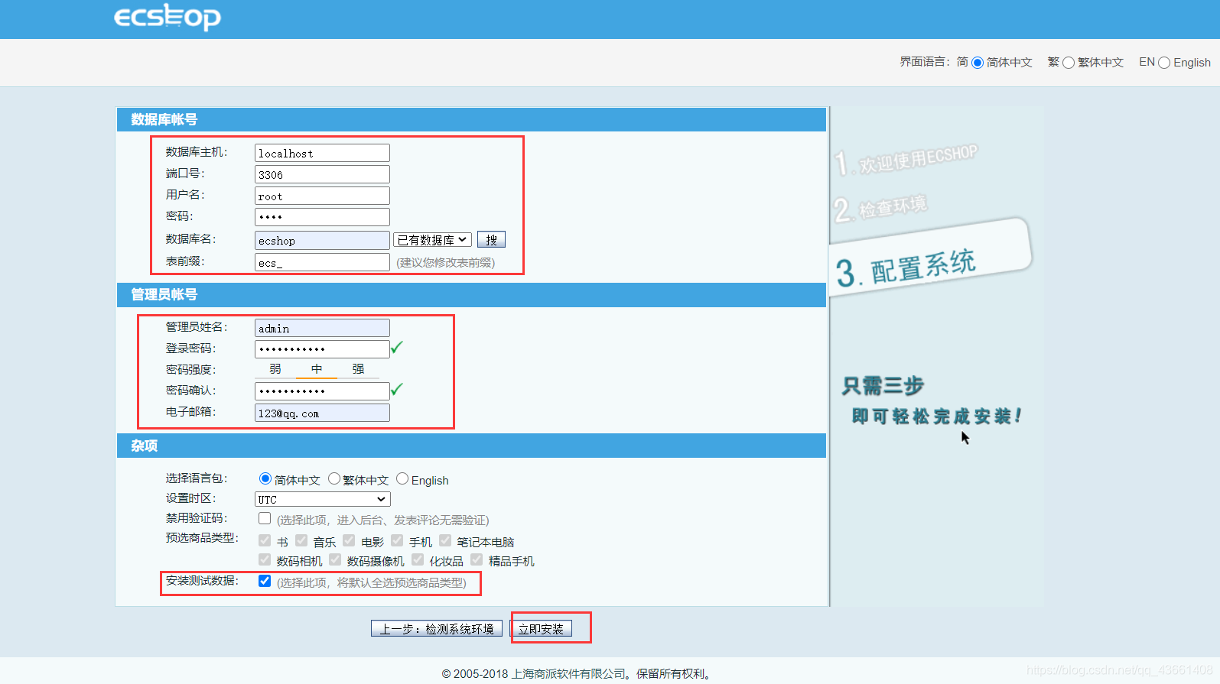
Task: Click step 2 检查环境 in sidebar
Action: [x=880, y=208]
